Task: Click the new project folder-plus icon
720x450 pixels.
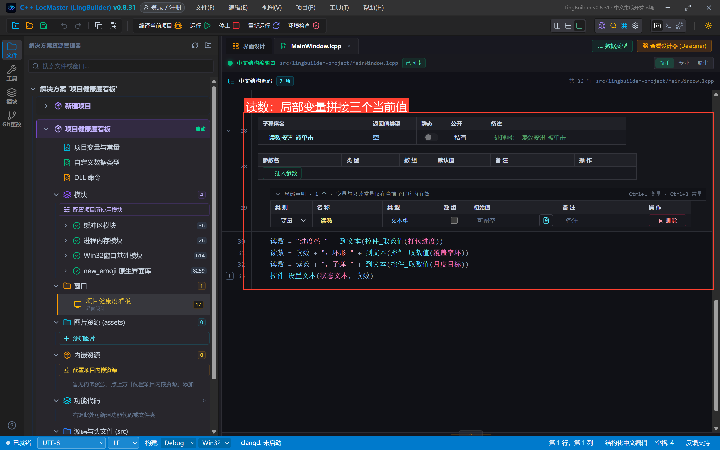Action: [16, 26]
